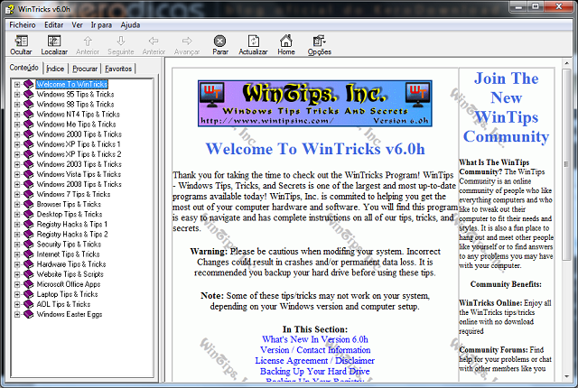This screenshot has width=578, height=388.
Task: Click the content pane scroll up arrow
Action: pos(566,64)
